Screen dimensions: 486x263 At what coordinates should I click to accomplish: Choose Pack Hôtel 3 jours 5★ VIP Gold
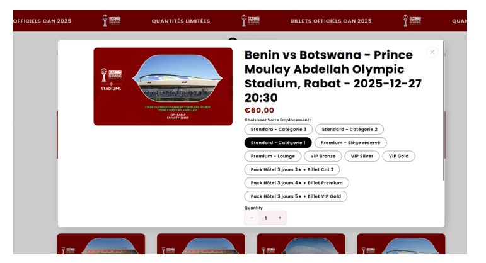(x=296, y=196)
